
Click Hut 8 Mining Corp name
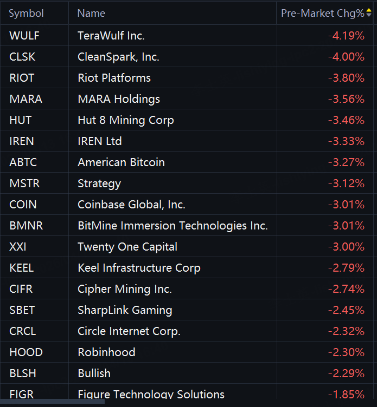126,120
